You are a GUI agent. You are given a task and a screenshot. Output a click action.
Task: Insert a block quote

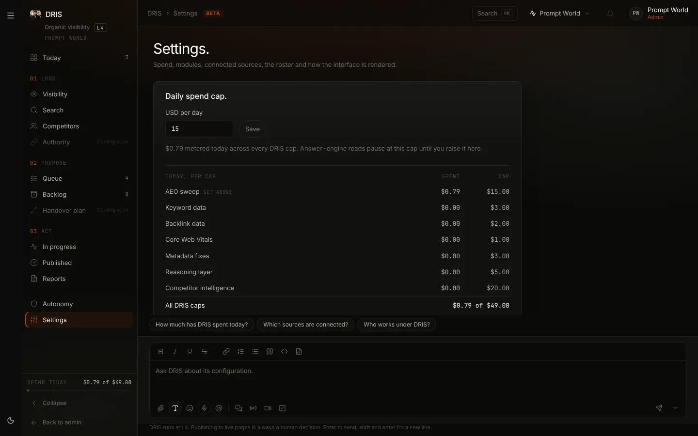click(270, 352)
